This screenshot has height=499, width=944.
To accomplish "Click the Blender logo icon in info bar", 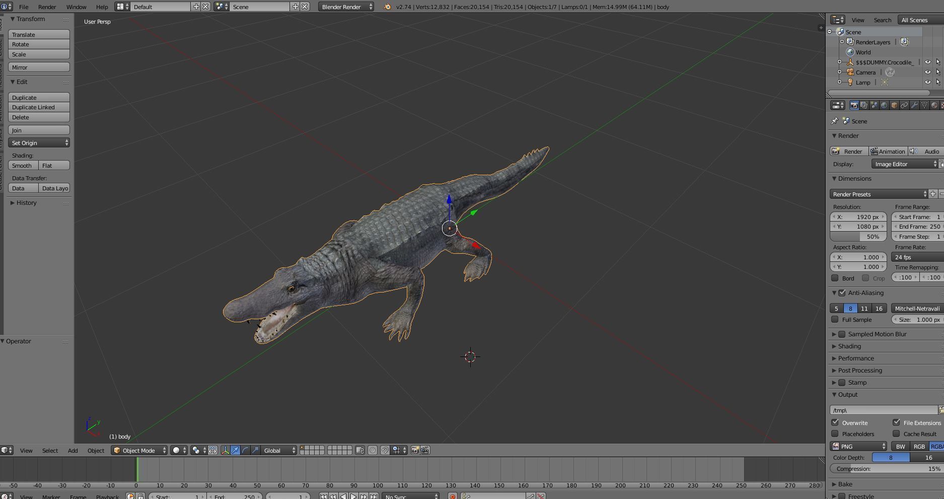I will click(387, 7).
